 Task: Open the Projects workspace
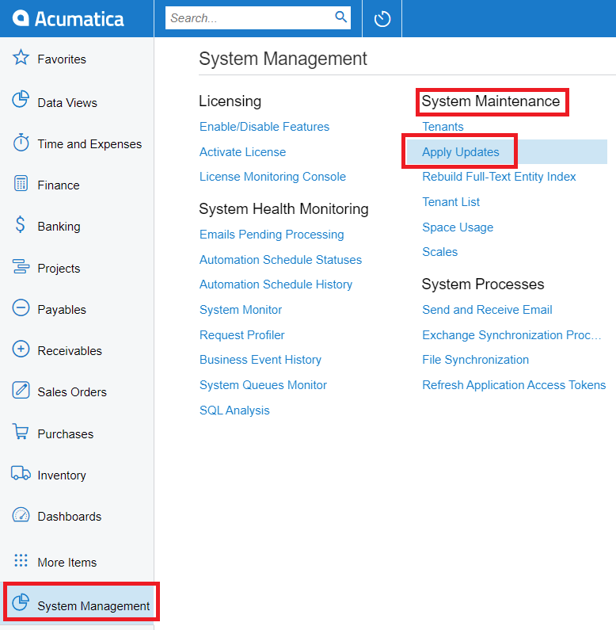(x=59, y=269)
